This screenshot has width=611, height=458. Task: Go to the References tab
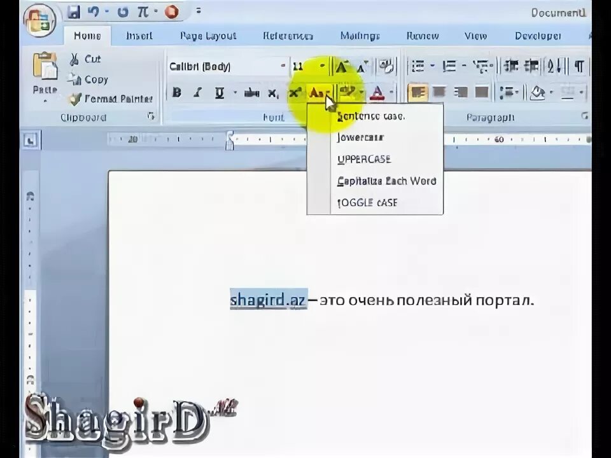pos(288,36)
